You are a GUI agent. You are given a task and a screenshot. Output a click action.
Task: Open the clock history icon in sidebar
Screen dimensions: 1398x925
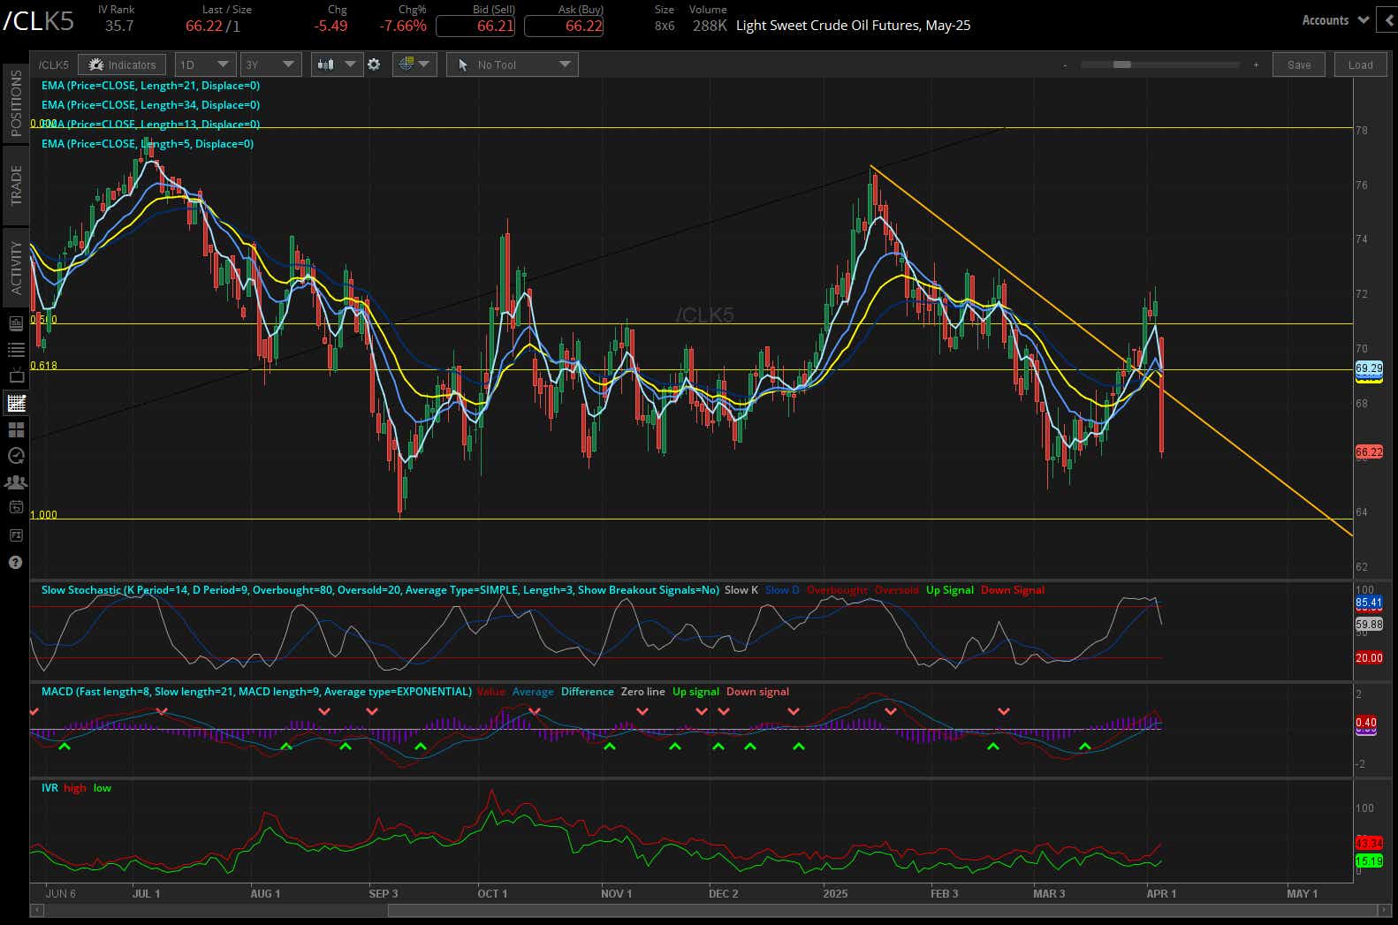15,456
